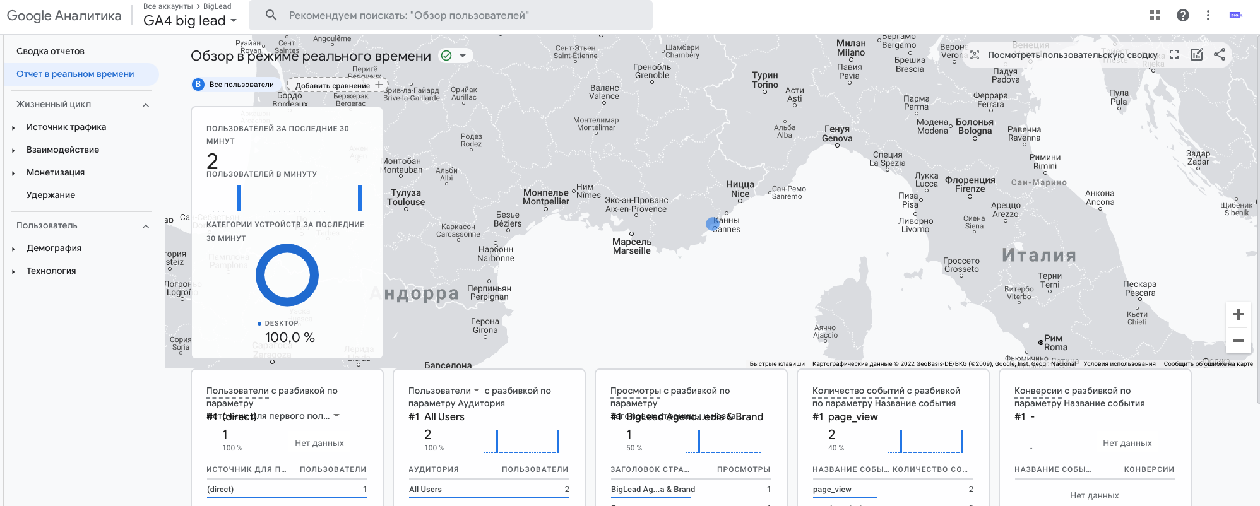The height and width of the screenshot is (506, 1260).
Task: Collapse the Жизненный цикл section
Action: tap(146, 105)
